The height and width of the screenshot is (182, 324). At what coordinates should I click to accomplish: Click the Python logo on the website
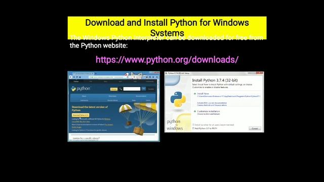[x=80, y=89]
